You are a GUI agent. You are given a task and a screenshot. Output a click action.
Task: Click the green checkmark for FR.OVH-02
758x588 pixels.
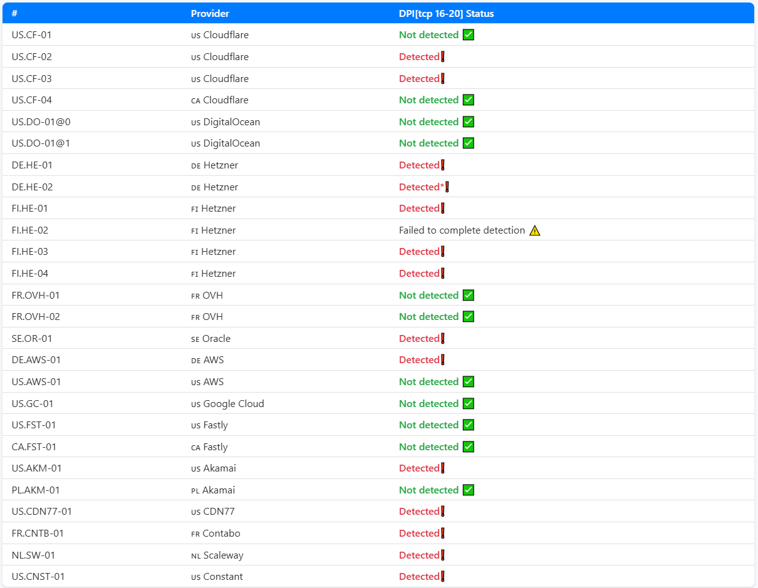click(x=468, y=317)
